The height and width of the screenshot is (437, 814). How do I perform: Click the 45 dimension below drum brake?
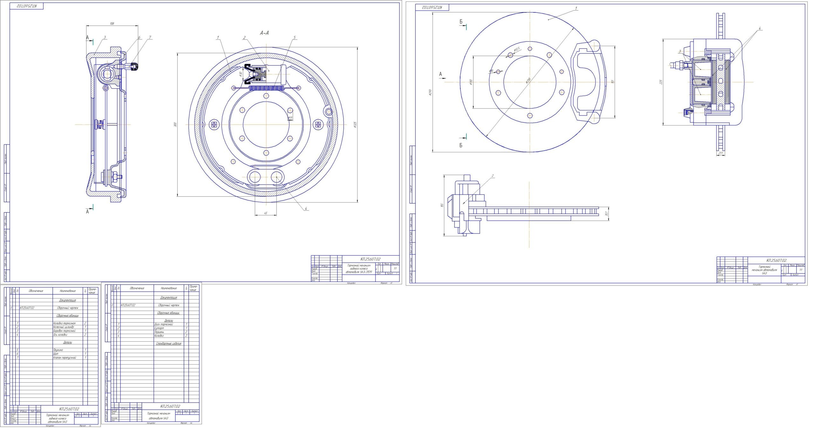pyautogui.click(x=266, y=213)
